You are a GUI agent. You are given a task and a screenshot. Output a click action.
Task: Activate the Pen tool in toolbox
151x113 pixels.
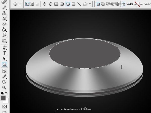4,47
